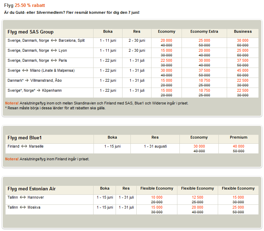Click the 'Economy Extra' column header

click(x=204, y=32)
